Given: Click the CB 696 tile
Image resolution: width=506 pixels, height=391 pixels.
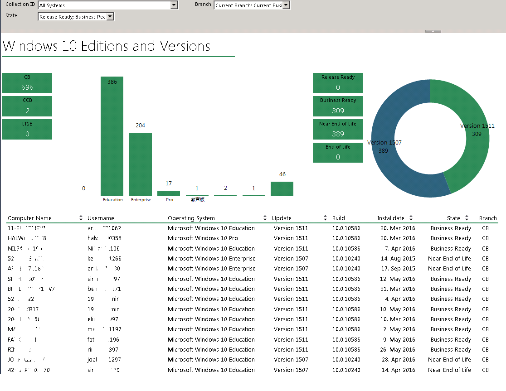Looking at the screenshot, I should 27,83.
